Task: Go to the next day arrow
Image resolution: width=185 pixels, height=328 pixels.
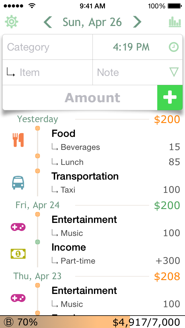Action: point(137,22)
